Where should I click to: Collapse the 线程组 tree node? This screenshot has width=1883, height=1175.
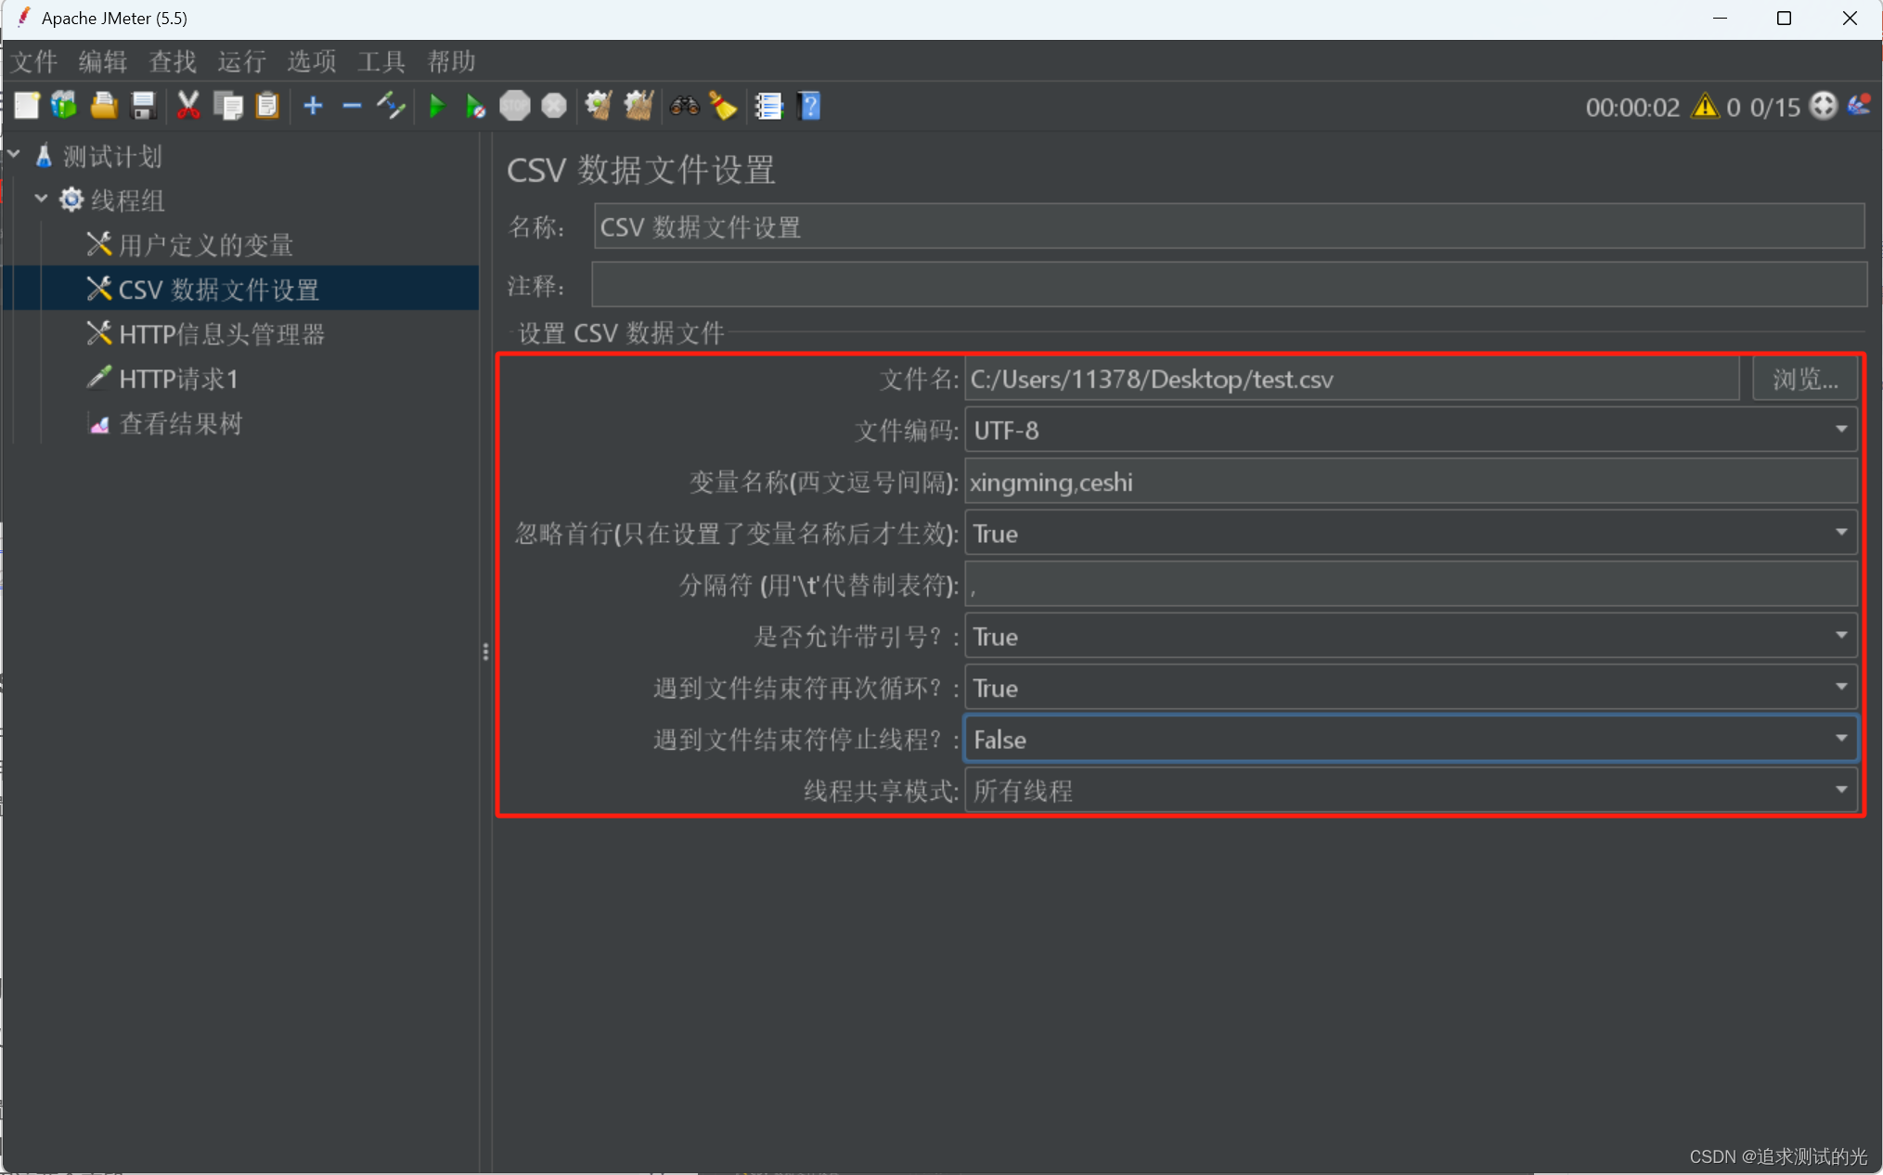(41, 198)
